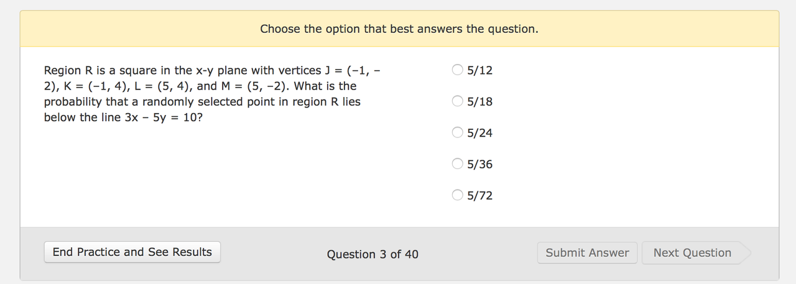Go to the Next Question
This screenshot has height=284, width=796.
point(692,252)
